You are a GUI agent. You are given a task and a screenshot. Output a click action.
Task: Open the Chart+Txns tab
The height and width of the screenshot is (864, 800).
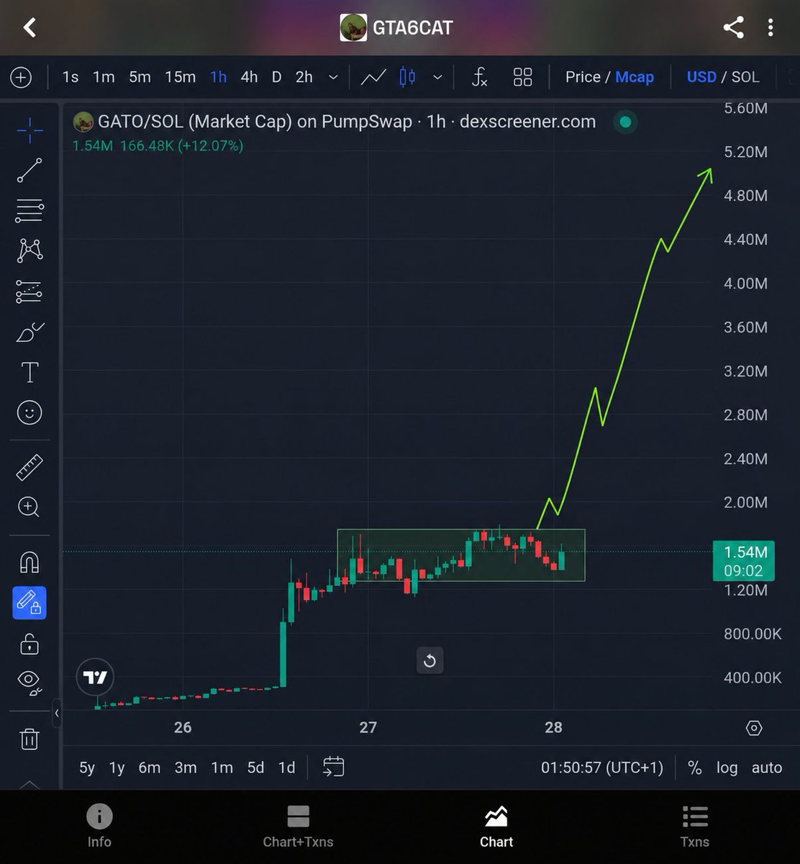[x=298, y=827]
